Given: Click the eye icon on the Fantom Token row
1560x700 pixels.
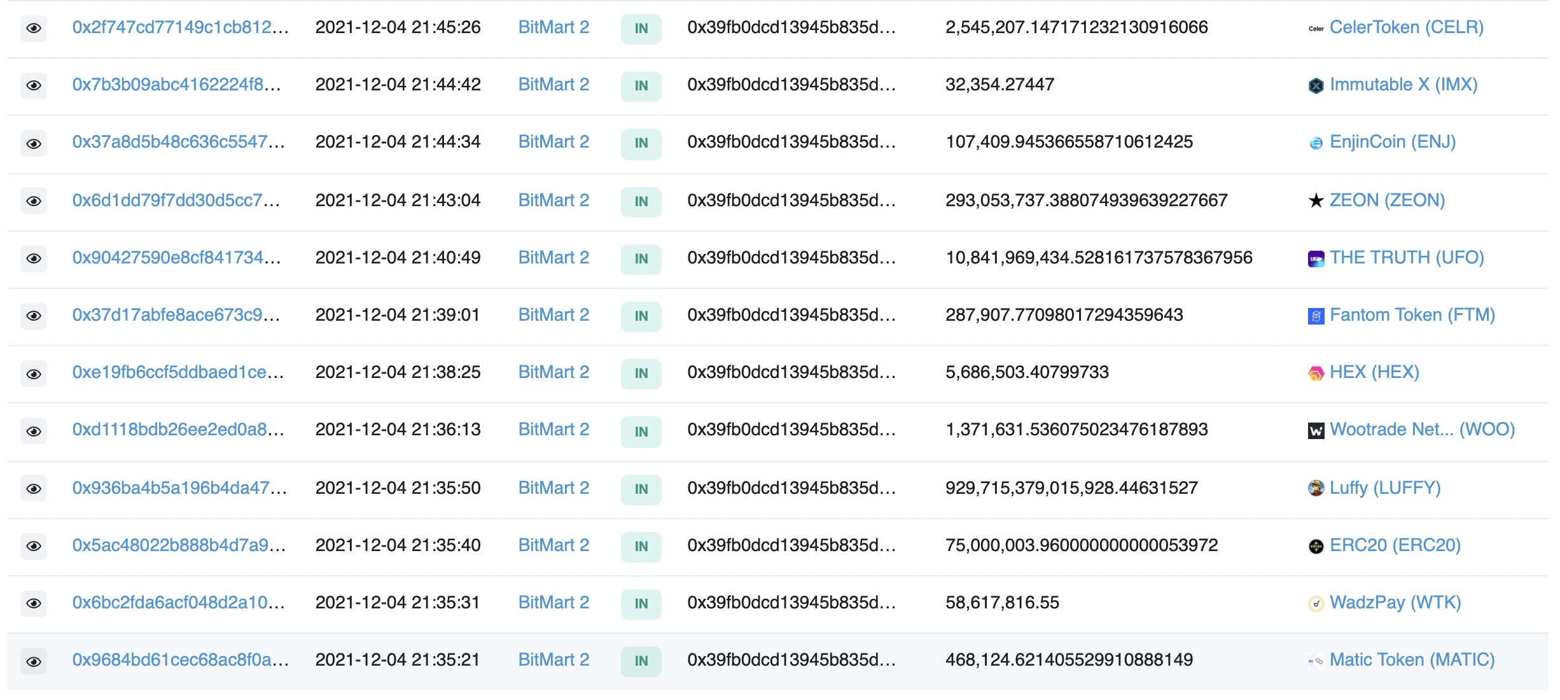Looking at the screenshot, I should 34,316.
